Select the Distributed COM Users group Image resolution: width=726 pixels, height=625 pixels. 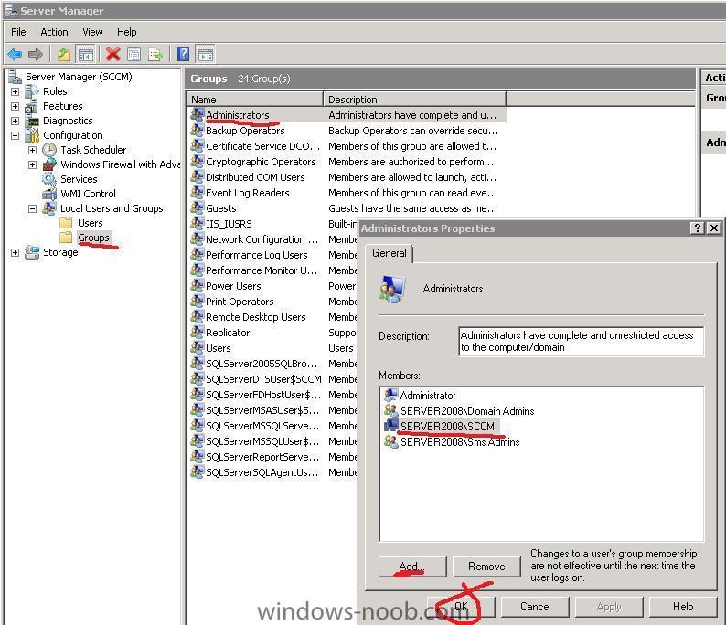255,177
